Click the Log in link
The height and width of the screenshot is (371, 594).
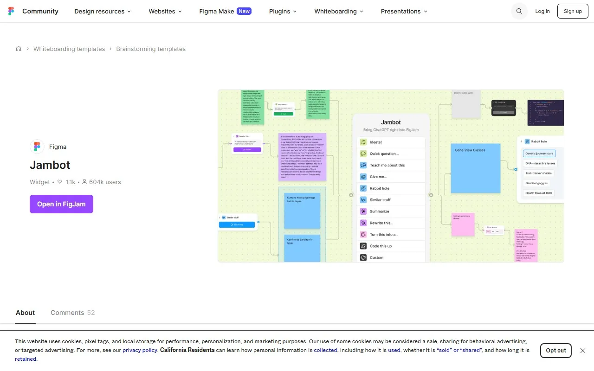[x=542, y=11]
